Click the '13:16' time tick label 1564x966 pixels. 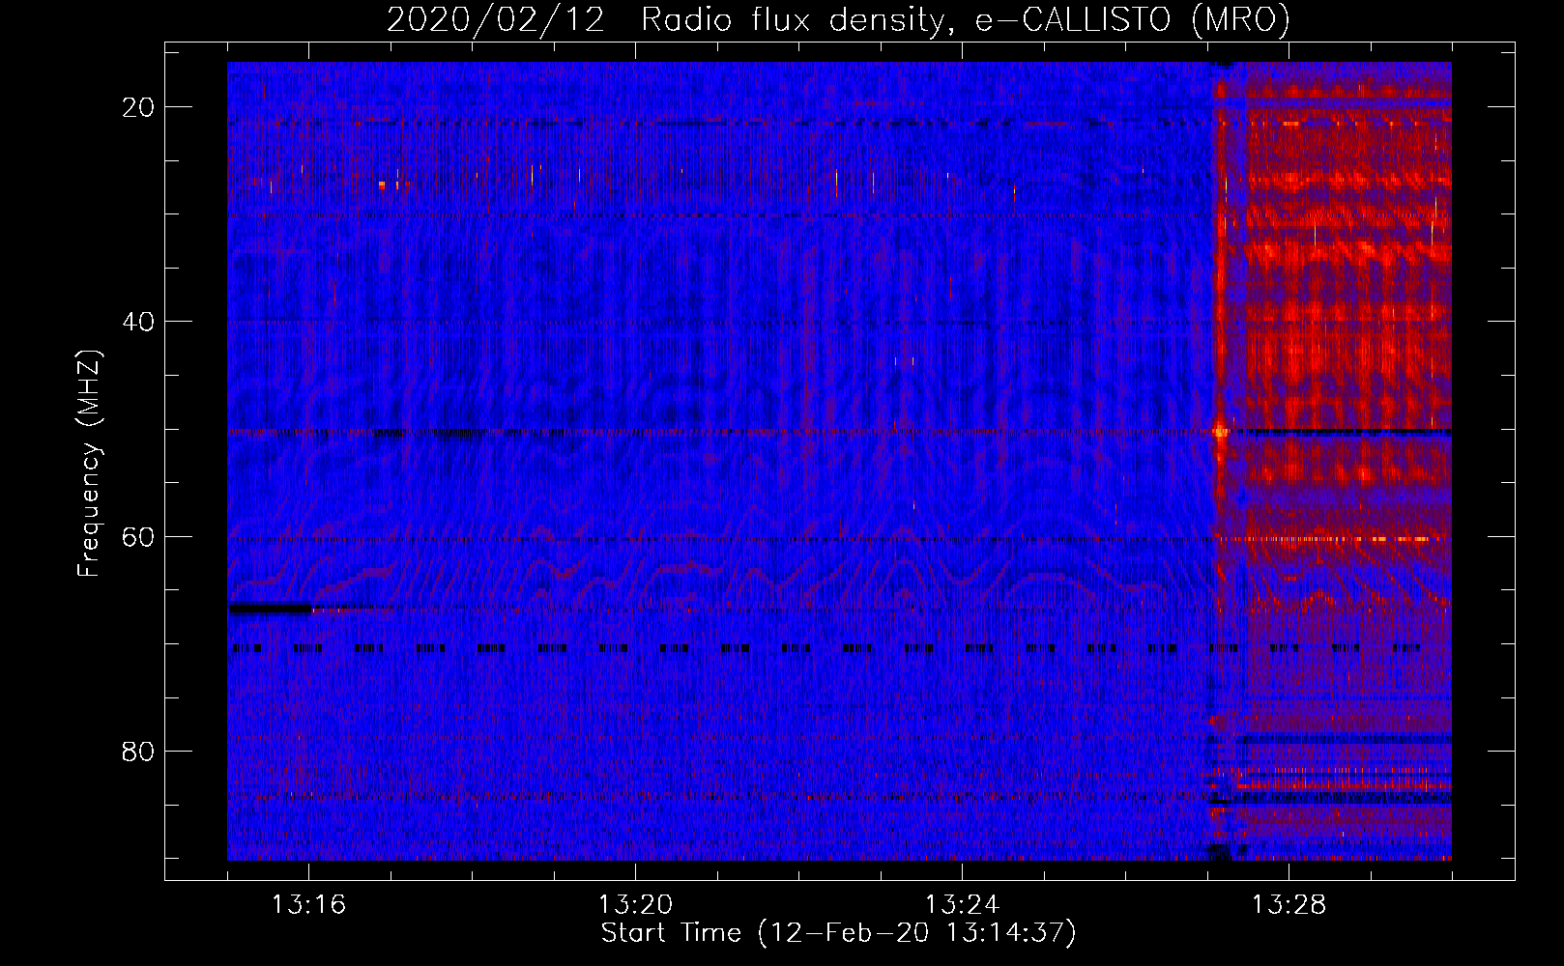308,905
